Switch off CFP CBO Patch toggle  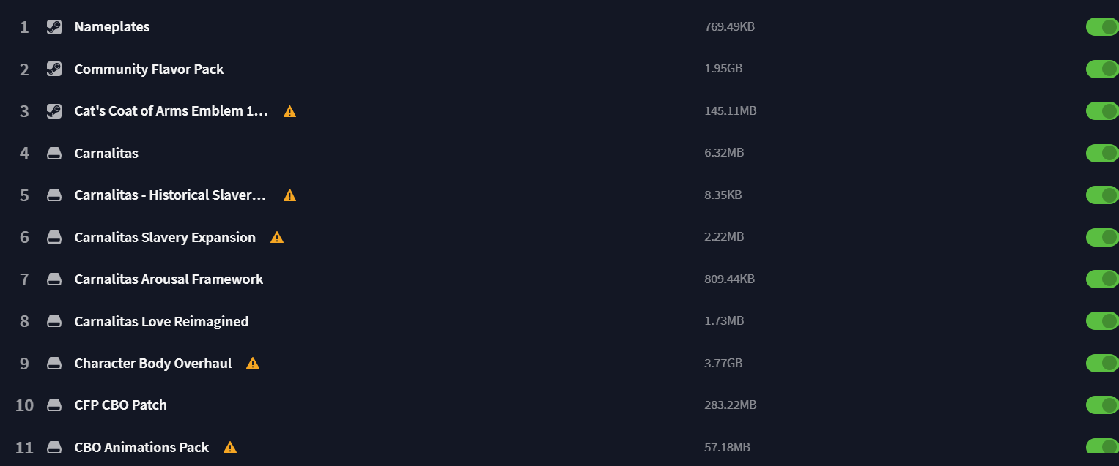(1101, 405)
